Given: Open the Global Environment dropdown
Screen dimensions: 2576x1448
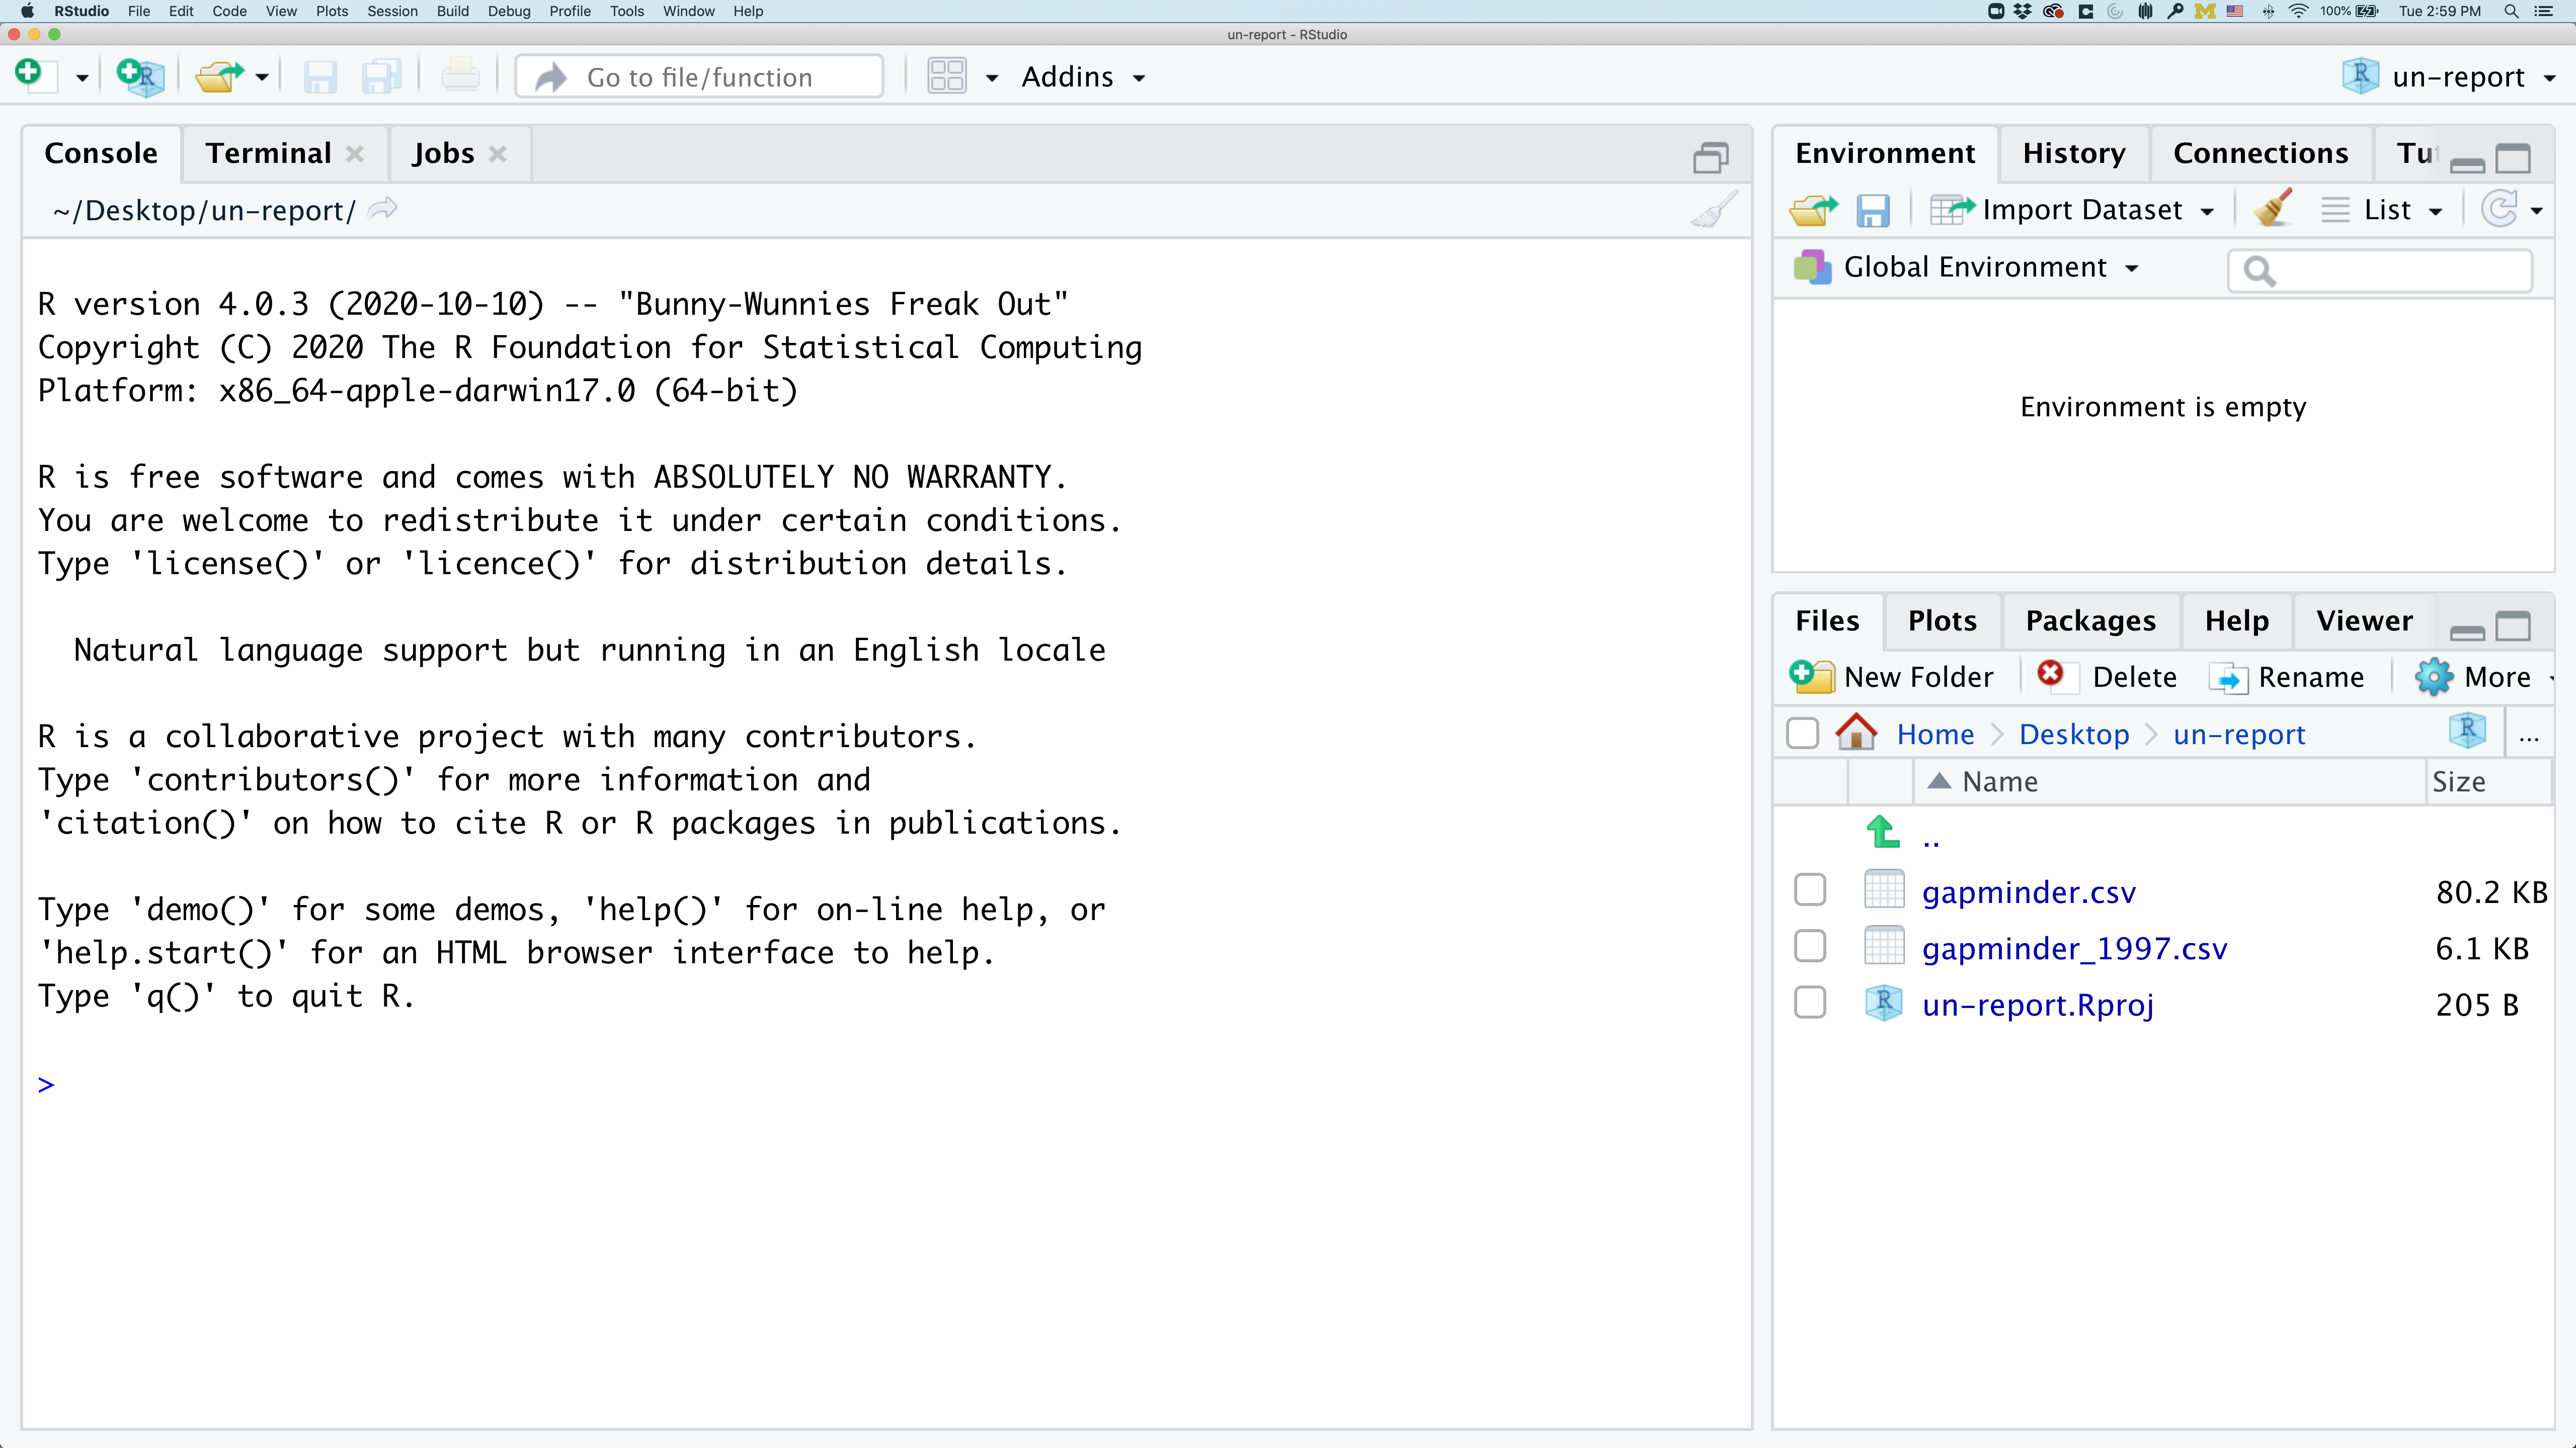Looking at the screenshot, I should [x=1975, y=267].
